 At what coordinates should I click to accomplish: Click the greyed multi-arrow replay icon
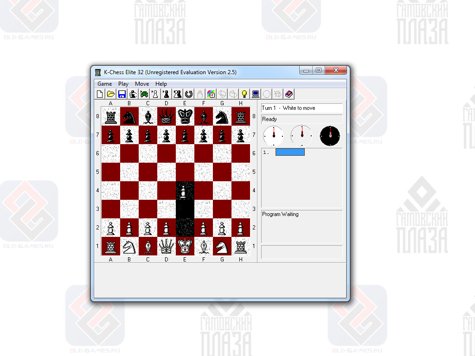(x=277, y=94)
